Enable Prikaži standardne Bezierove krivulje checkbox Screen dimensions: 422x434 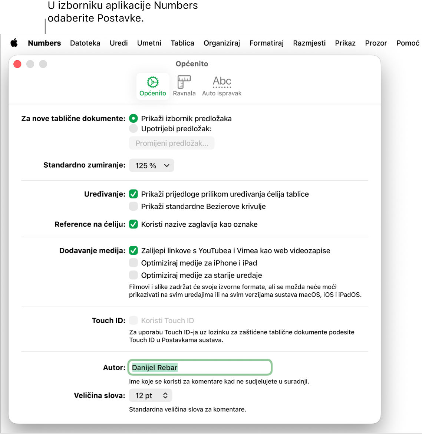click(x=133, y=206)
